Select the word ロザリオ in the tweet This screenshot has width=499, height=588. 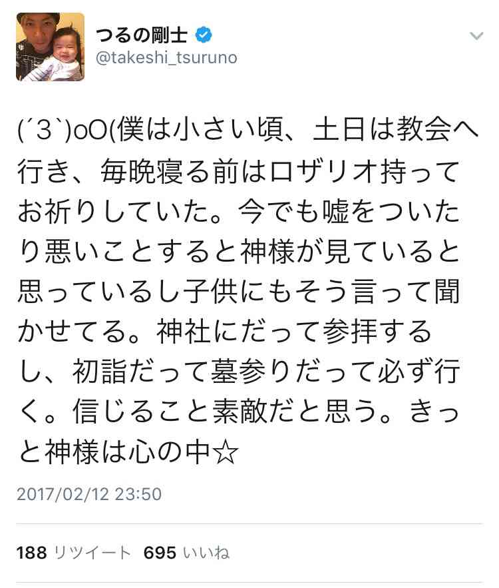click(323, 171)
